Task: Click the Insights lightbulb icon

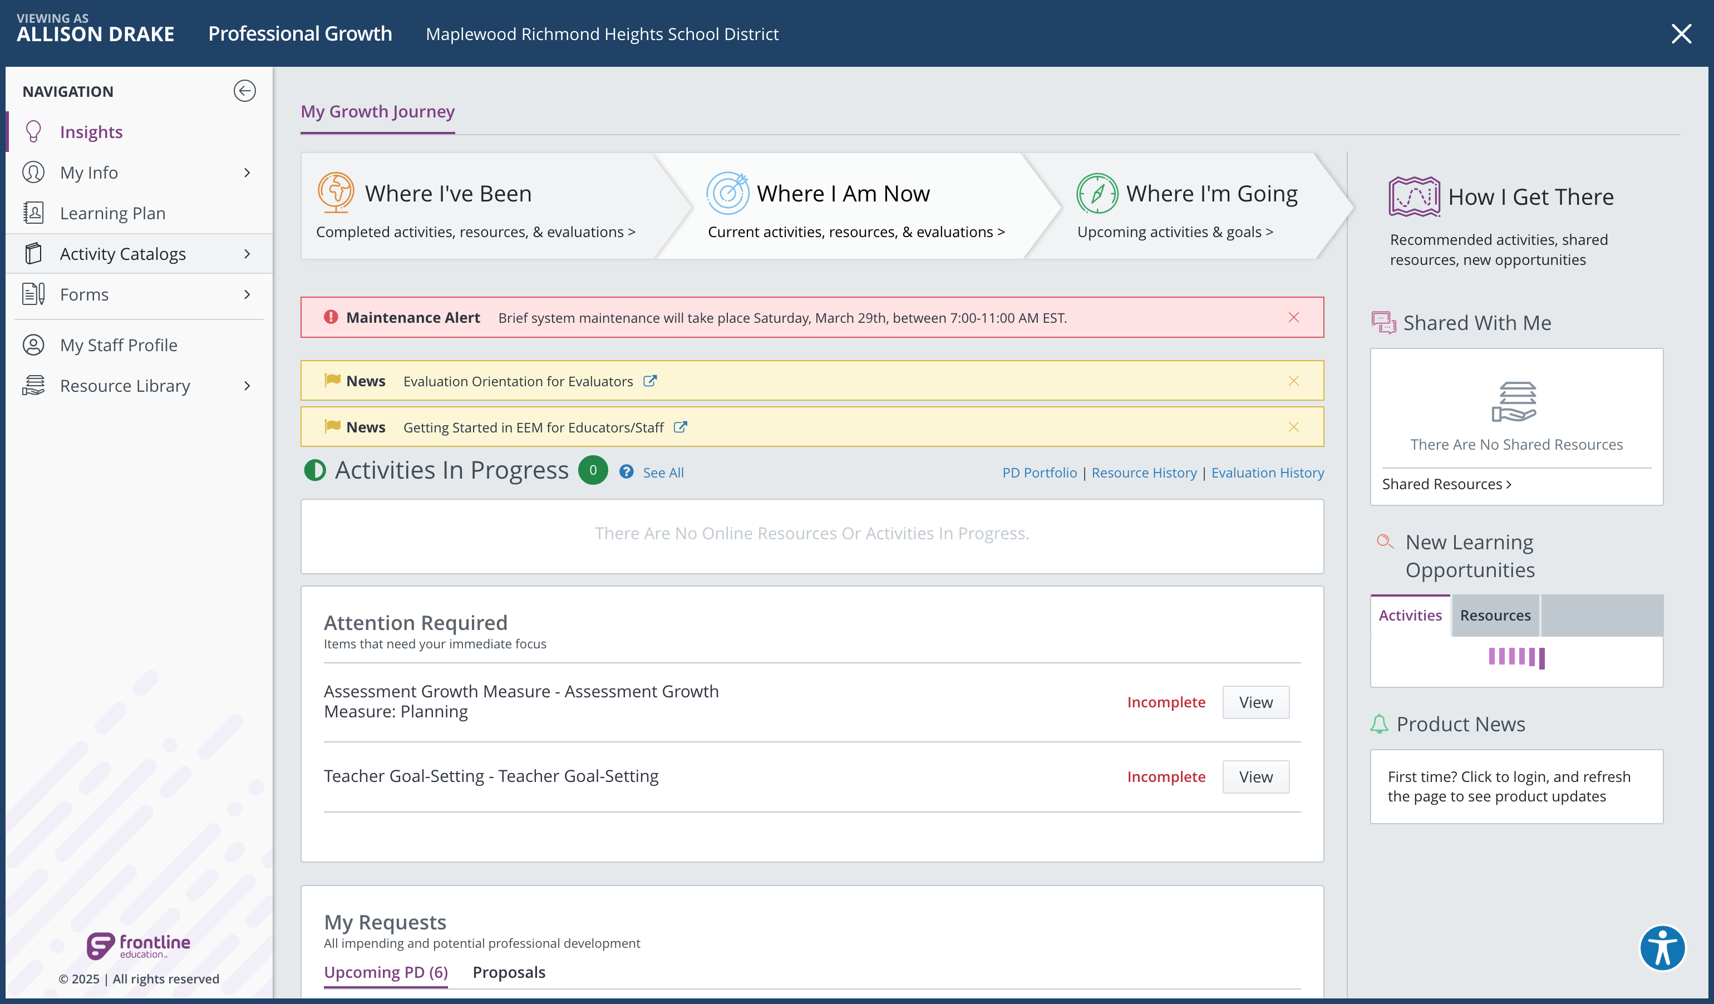Action: (33, 131)
